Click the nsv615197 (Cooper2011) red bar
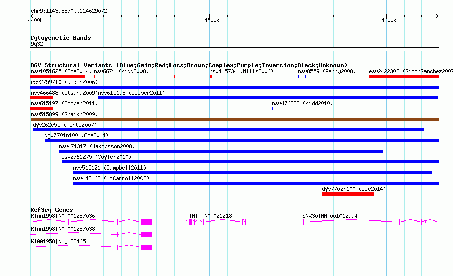Viewport: 453px width, 276px height. 41,108
